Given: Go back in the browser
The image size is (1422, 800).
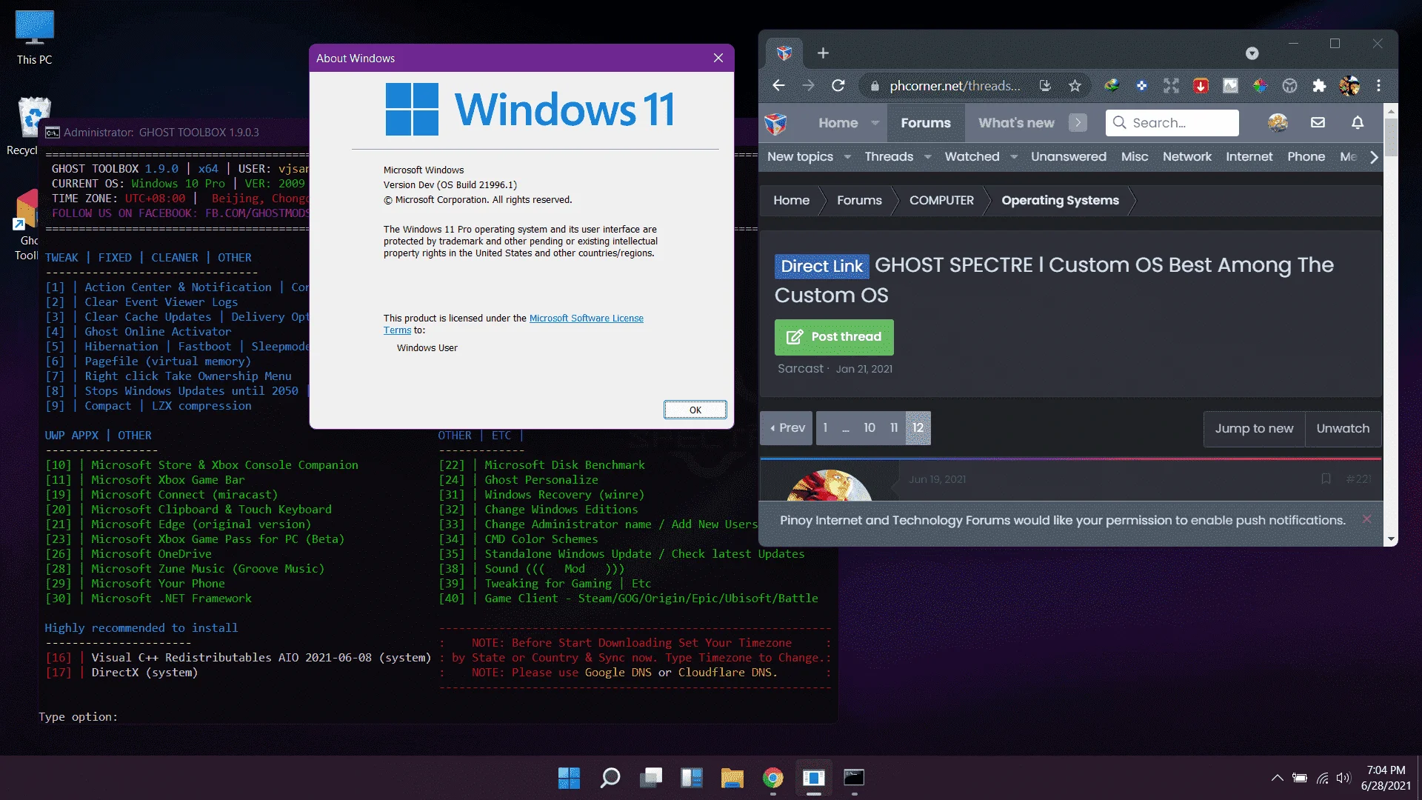Looking at the screenshot, I should tap(778, 86).
